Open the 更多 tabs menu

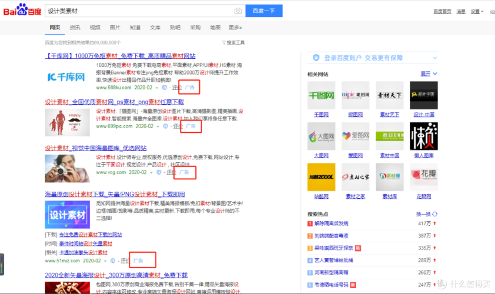click(x=235, y=28)
